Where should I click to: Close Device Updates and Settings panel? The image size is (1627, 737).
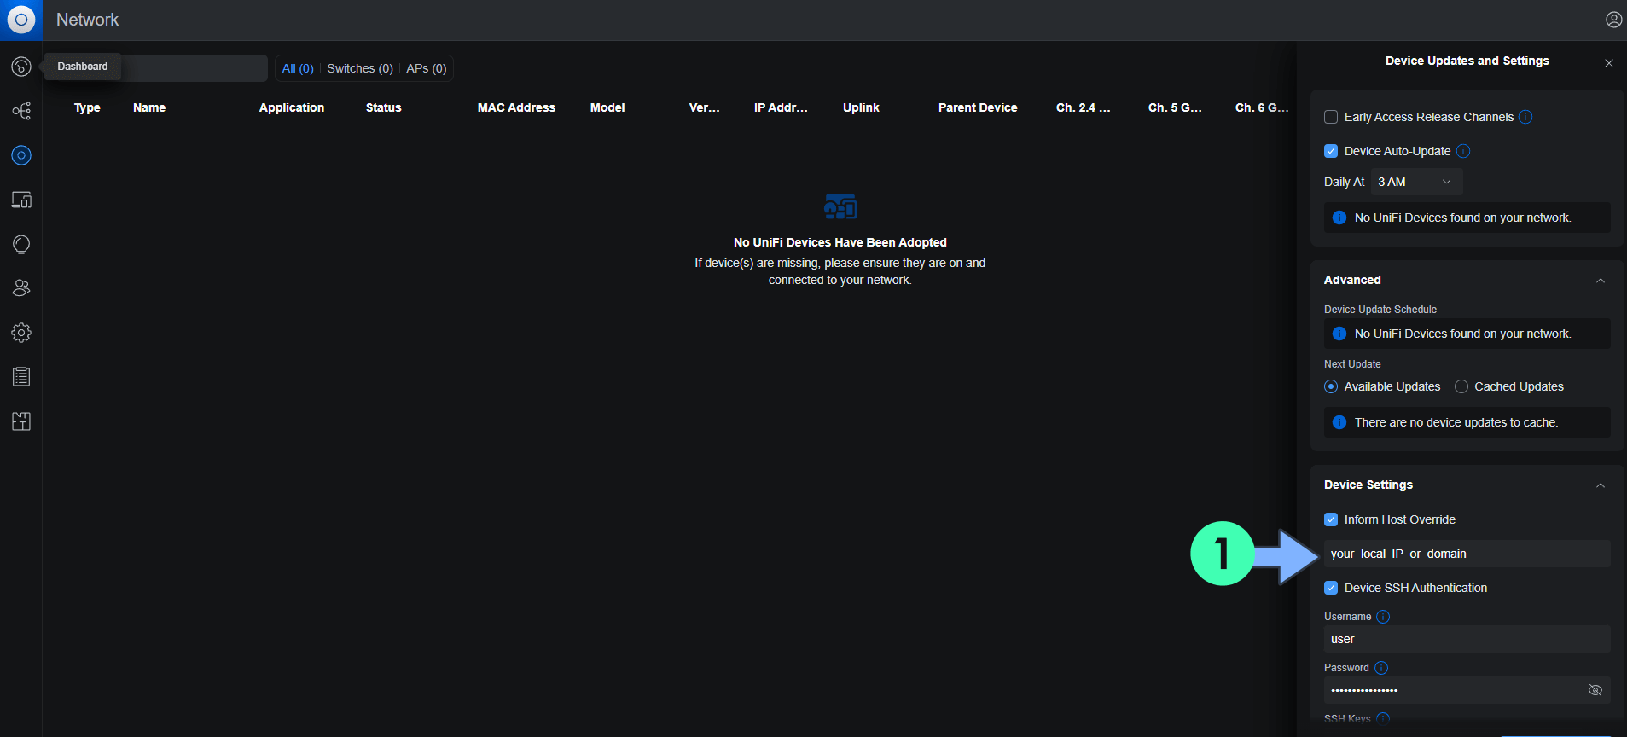click(x=1609, y=63)
